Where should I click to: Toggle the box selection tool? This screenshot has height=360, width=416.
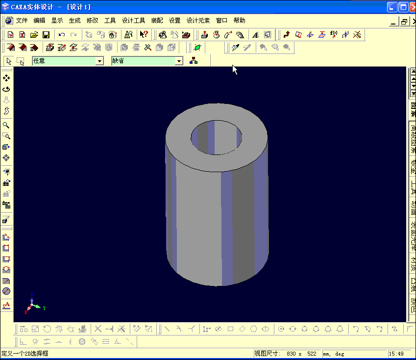20,61
